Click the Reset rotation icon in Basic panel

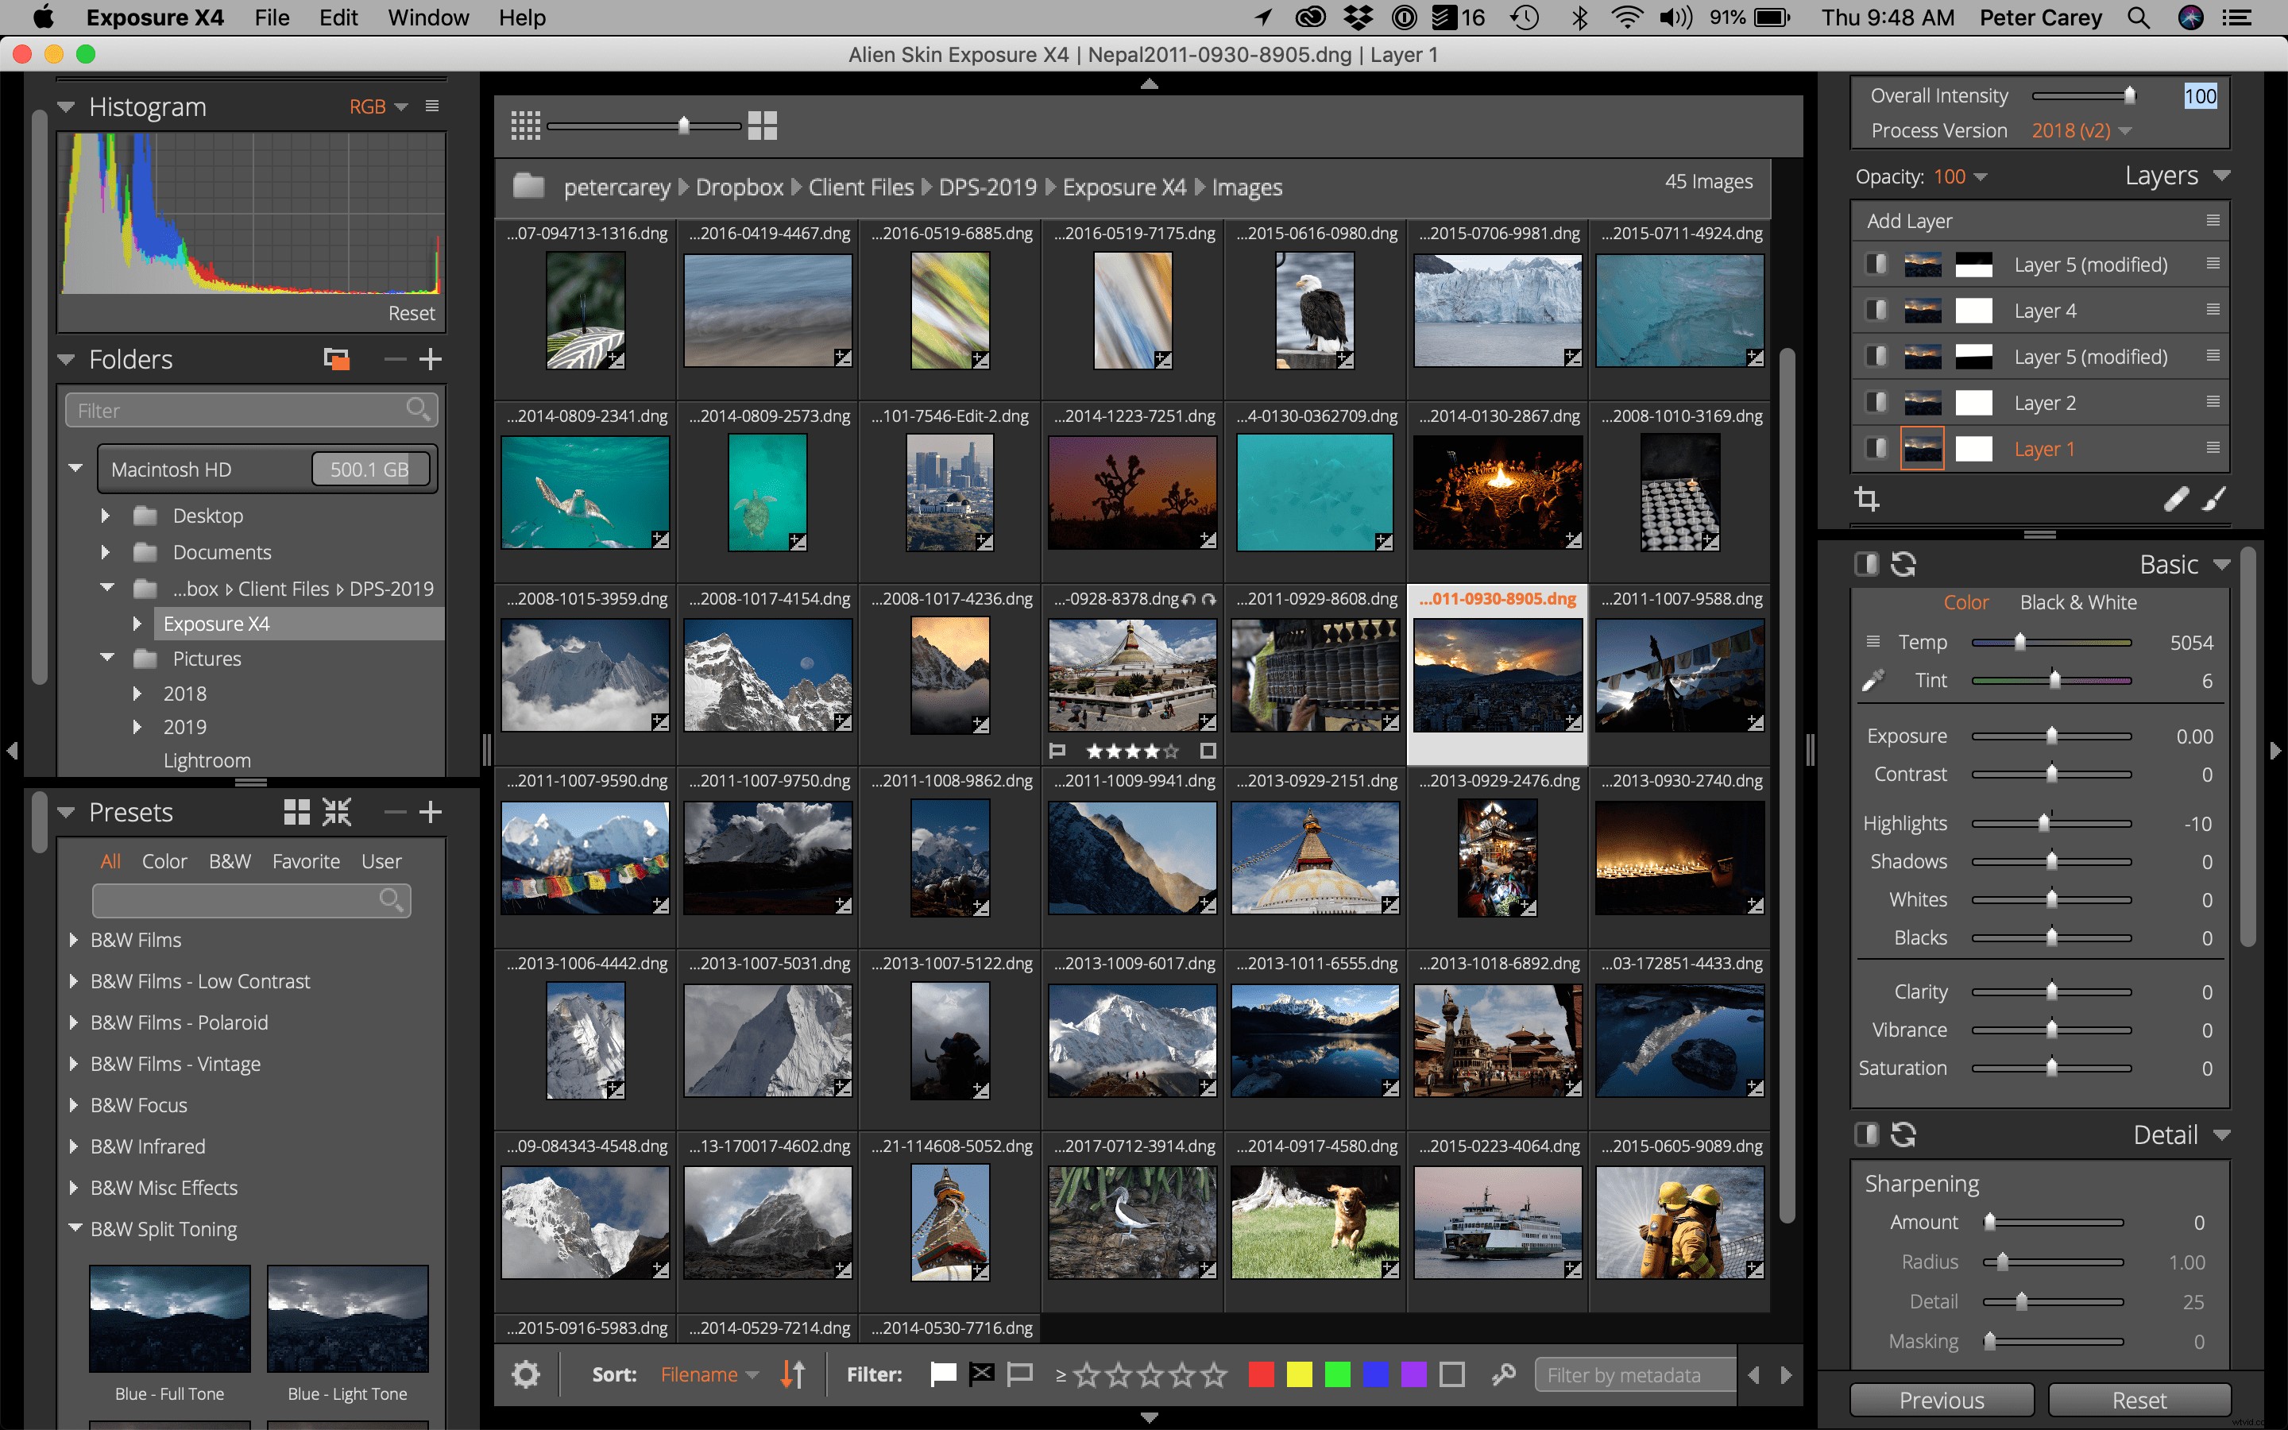click(x=1903, y=564)
